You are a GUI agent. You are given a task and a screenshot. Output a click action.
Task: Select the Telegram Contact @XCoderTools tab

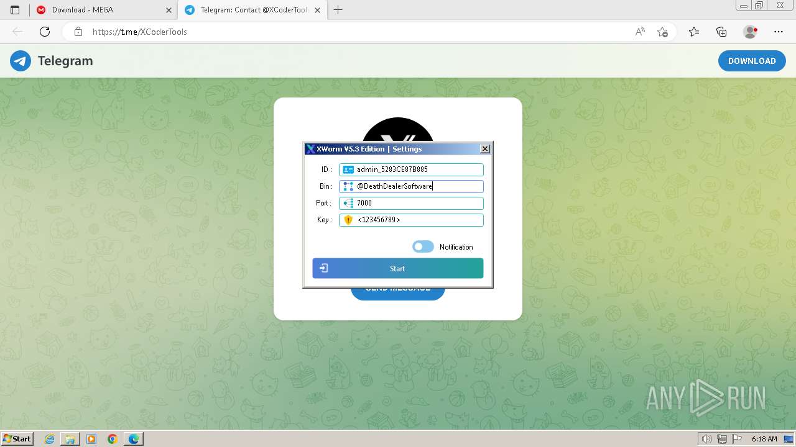coord(252,10)
